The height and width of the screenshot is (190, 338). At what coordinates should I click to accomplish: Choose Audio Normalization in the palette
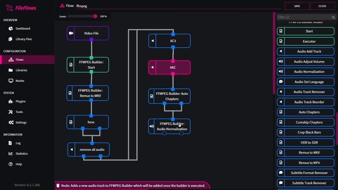click(306, 72)
